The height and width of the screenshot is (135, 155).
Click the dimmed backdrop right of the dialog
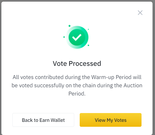point(154,67)
